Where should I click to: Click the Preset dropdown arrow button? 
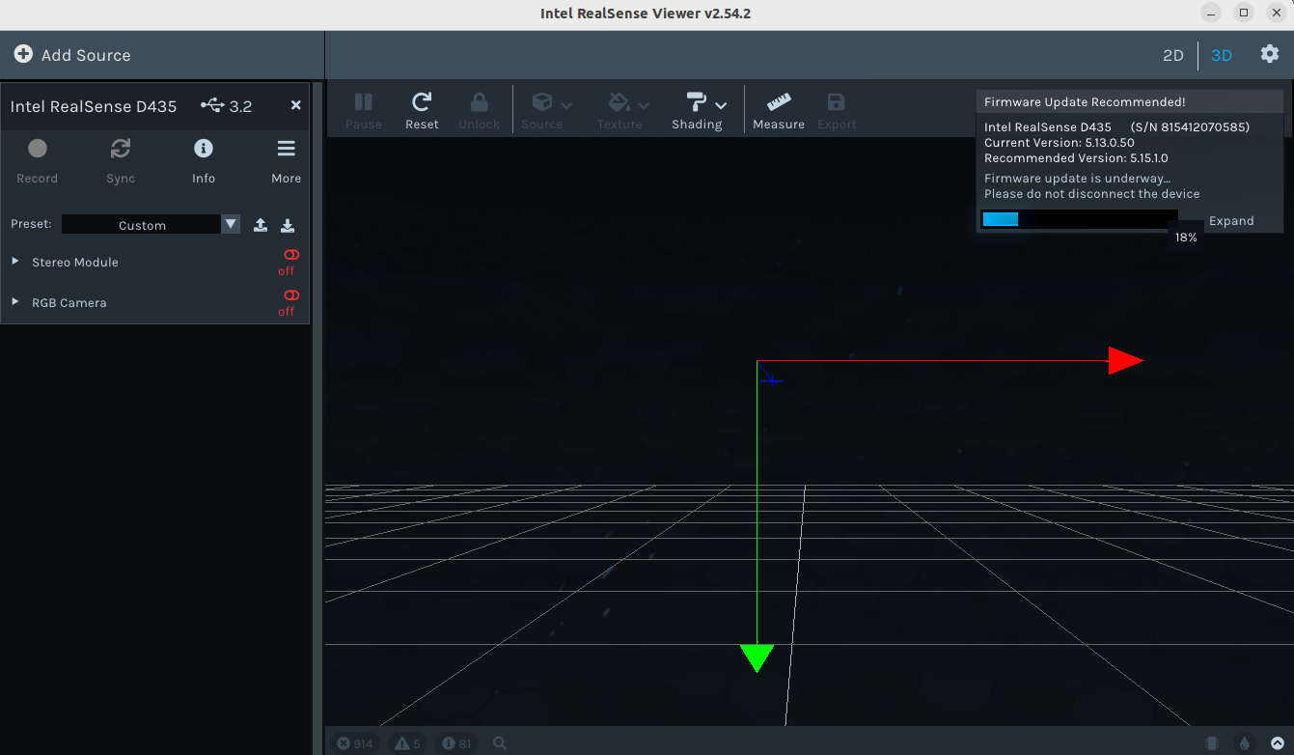231,224
